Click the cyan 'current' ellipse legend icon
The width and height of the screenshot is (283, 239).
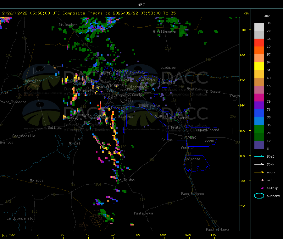(259, 196)
